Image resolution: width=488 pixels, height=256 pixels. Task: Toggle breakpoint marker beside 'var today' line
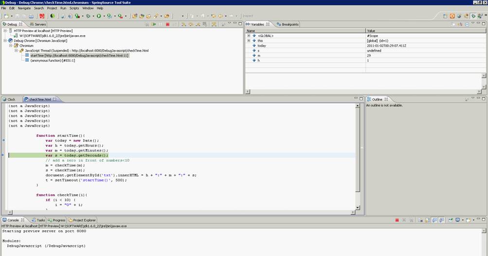pyautogui.click(x=3, y=140)
